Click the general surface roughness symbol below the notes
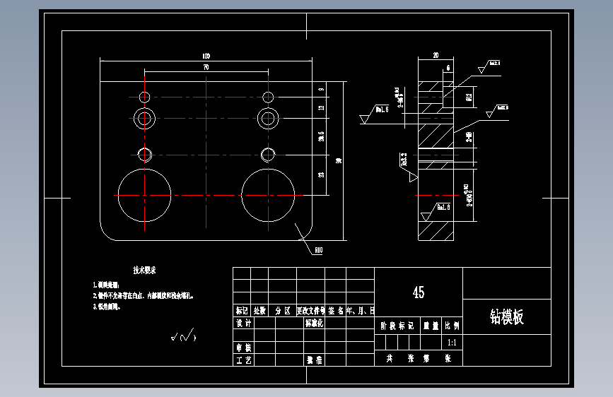 point(183,336)
